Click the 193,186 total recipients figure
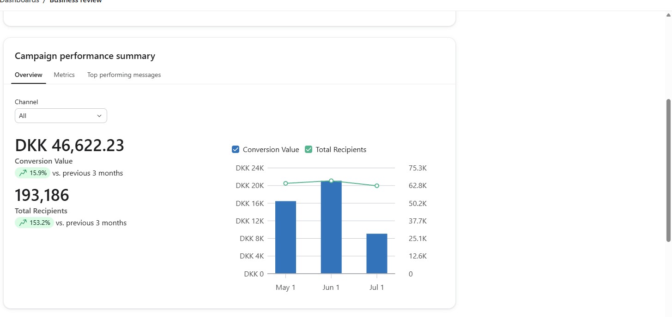Viewport: 672px width, 317px height. (42, 195)
